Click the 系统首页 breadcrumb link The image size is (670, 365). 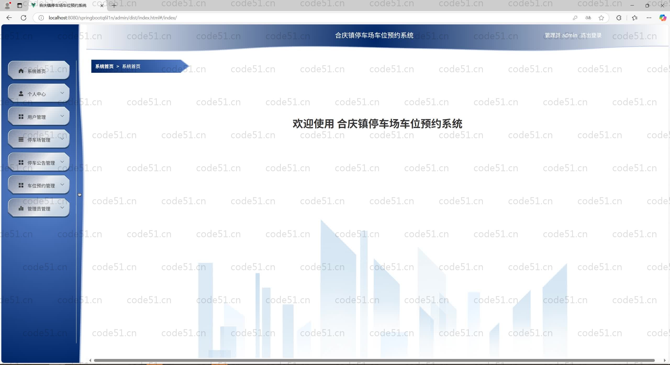click(x=104, y=67)
